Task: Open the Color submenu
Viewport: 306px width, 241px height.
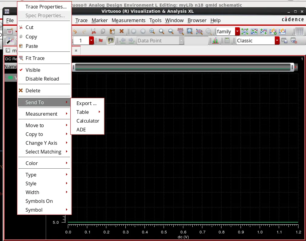Action: click(x=44, y=163)
